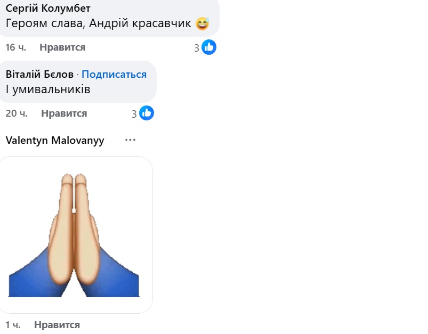Like the "І умивальників" comment with Нравится

(64, 113)
